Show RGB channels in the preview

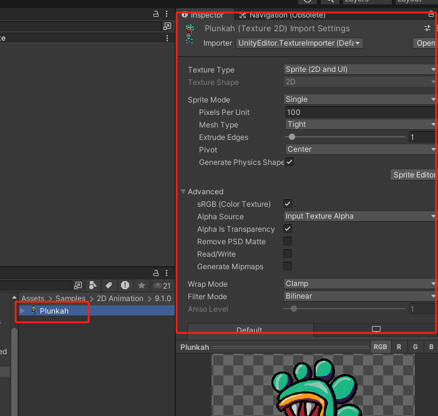380,347
